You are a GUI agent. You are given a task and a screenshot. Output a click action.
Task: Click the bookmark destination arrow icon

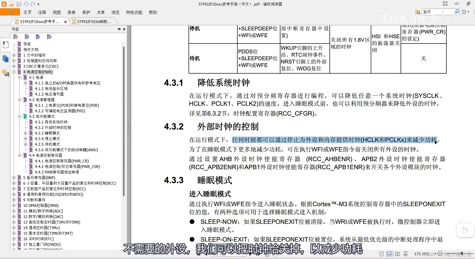[x=38, y=37]
